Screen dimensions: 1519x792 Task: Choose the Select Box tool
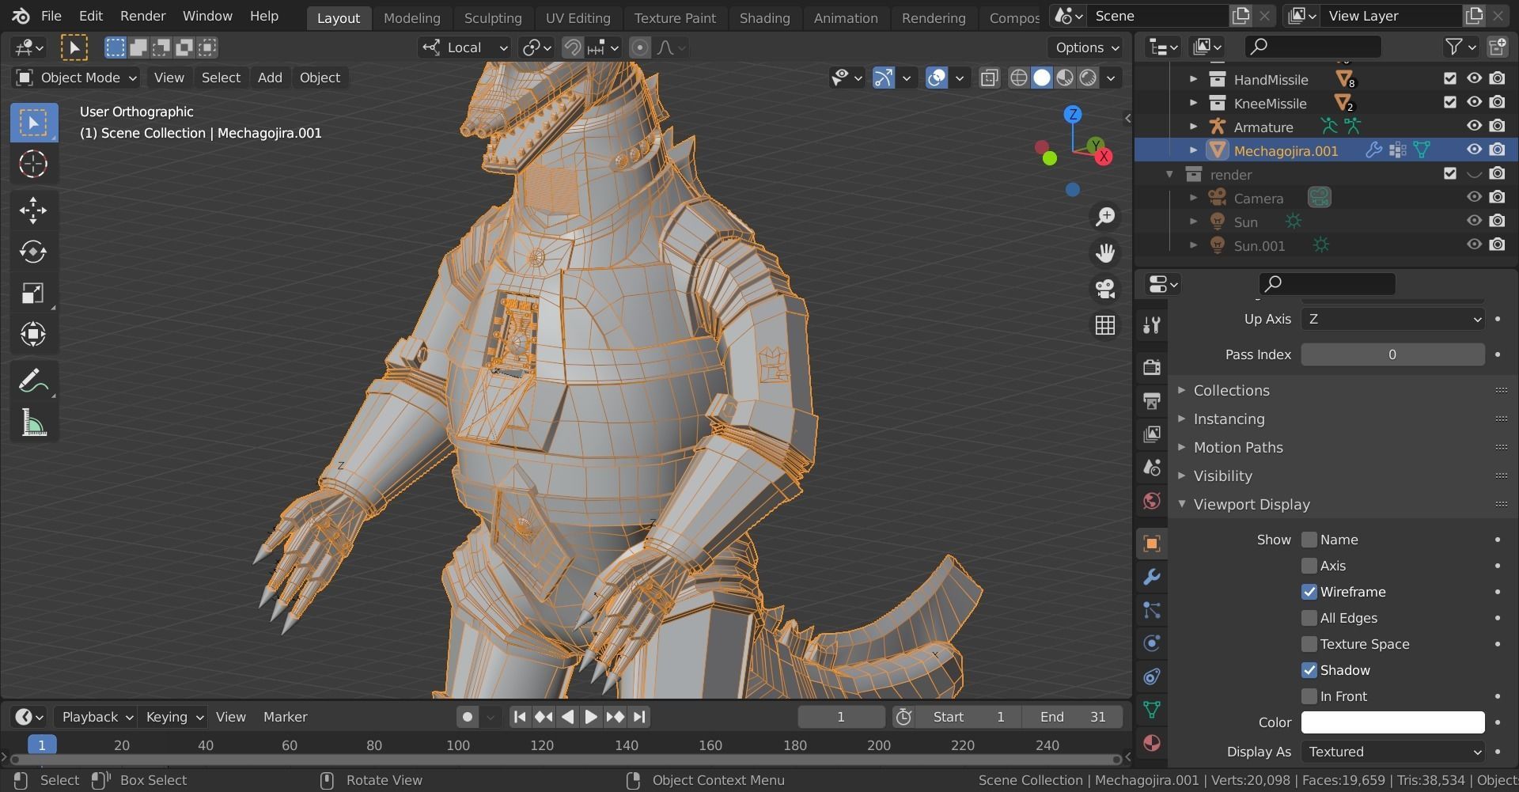tap(33, 123)
